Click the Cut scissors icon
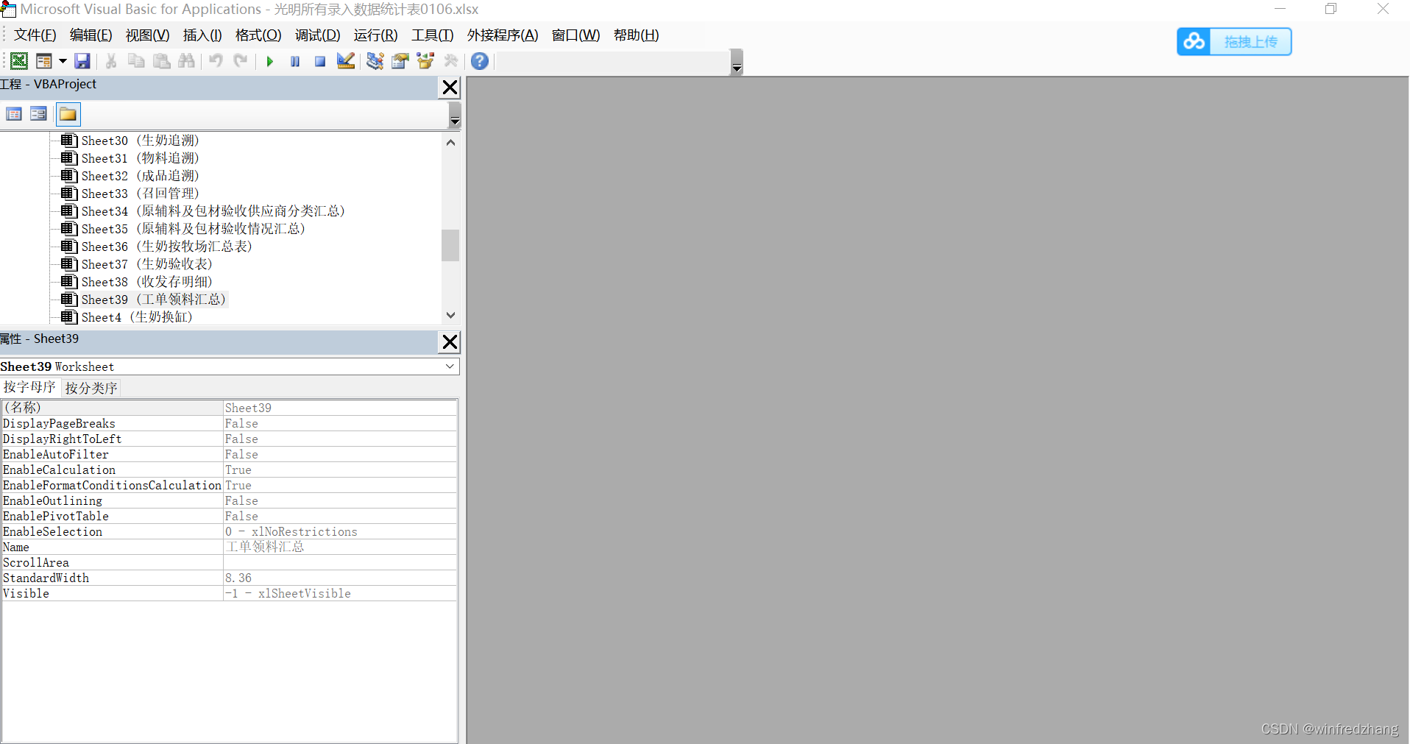This screenshot has height=744, width=1410. tap(111, 61)
